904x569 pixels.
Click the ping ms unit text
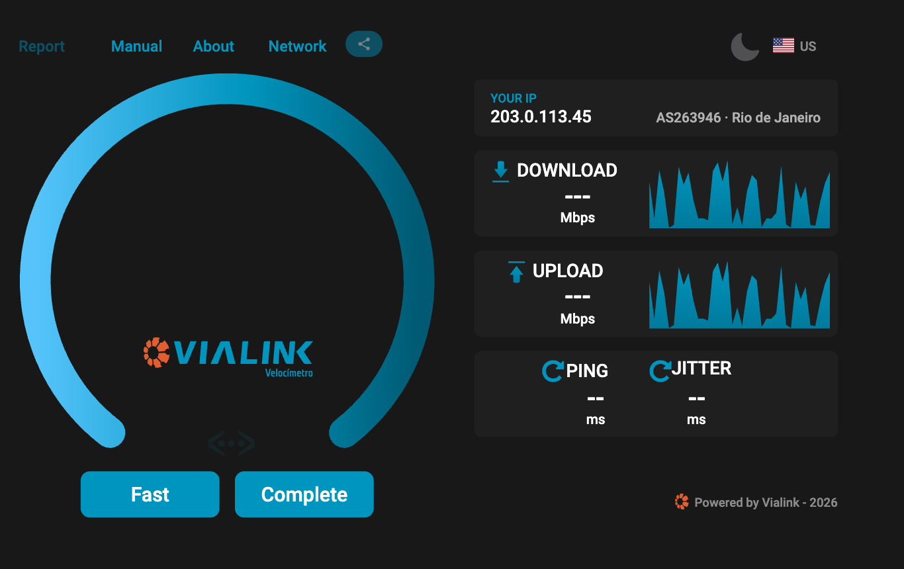tap(596, 419)
